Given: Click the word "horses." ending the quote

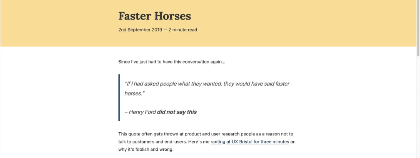Looking at the screenshot, I should (134, 93).
